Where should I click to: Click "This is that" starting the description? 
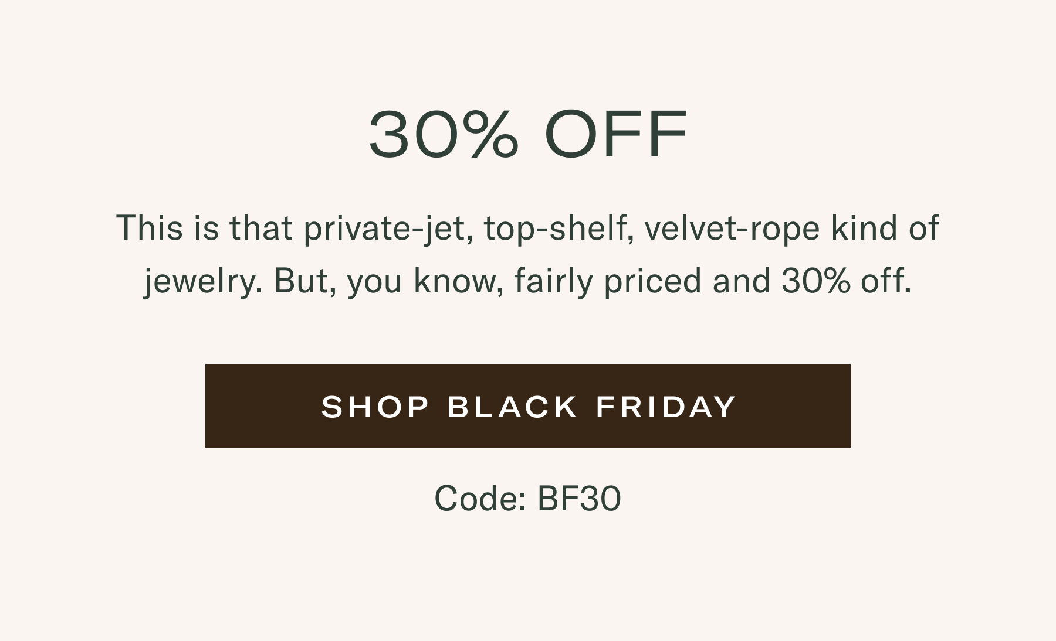(204, 227)
